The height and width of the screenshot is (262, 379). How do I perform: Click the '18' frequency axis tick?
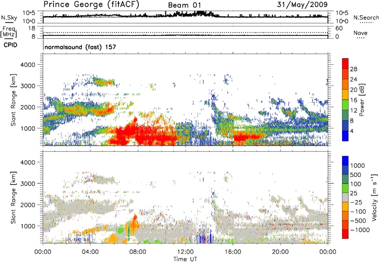[32, 28]
